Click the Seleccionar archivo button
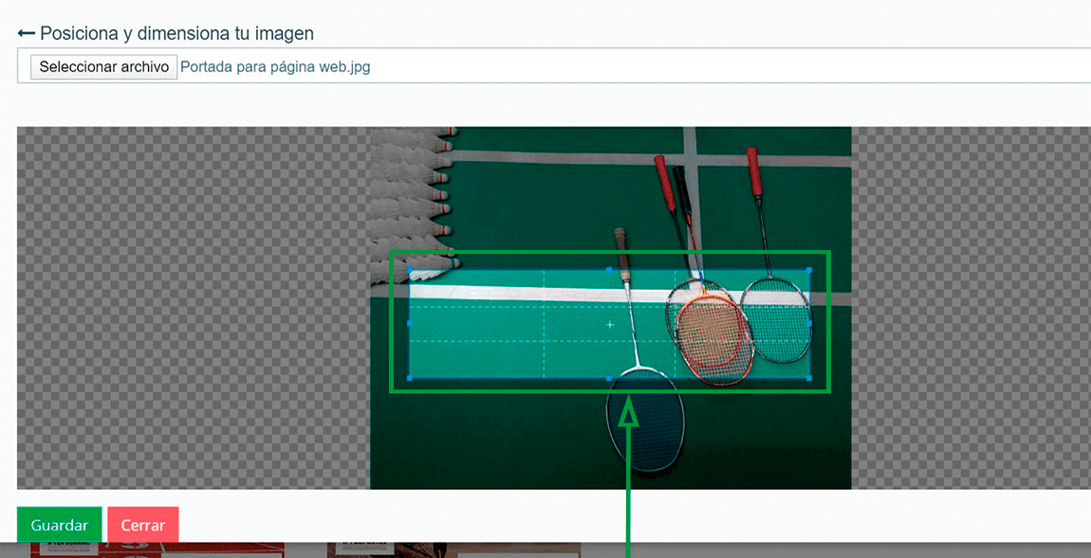1091x558 pixels. [103, 66]
